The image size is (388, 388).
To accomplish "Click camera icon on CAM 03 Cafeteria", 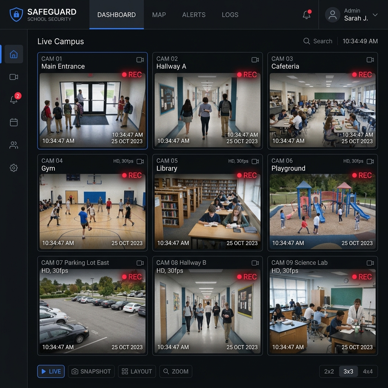I will (370, 59).
